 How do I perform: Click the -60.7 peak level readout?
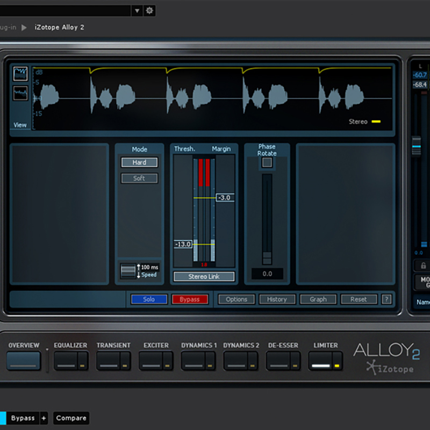click(x=420, y=75)
